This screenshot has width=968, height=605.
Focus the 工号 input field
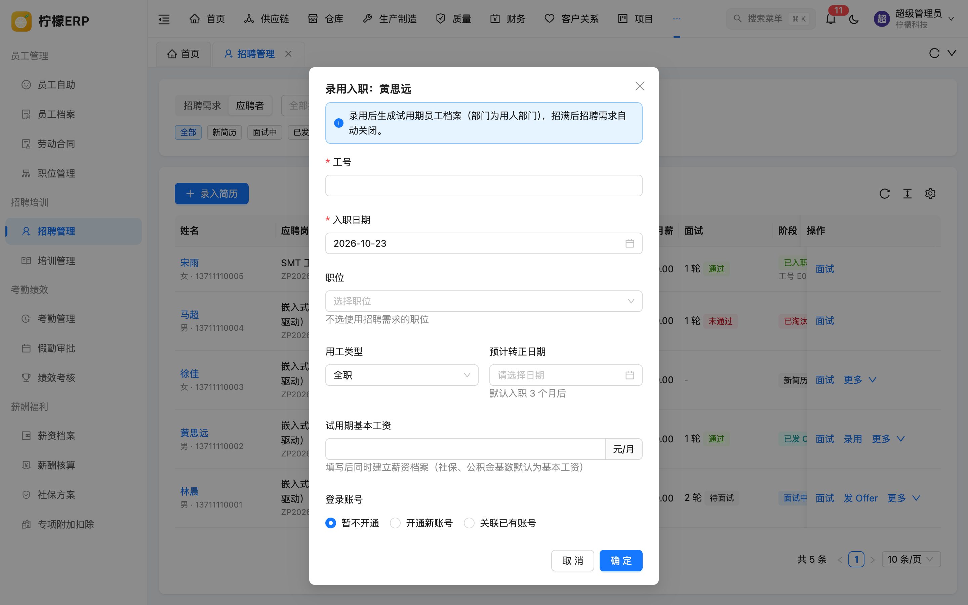tap(484, 186)
